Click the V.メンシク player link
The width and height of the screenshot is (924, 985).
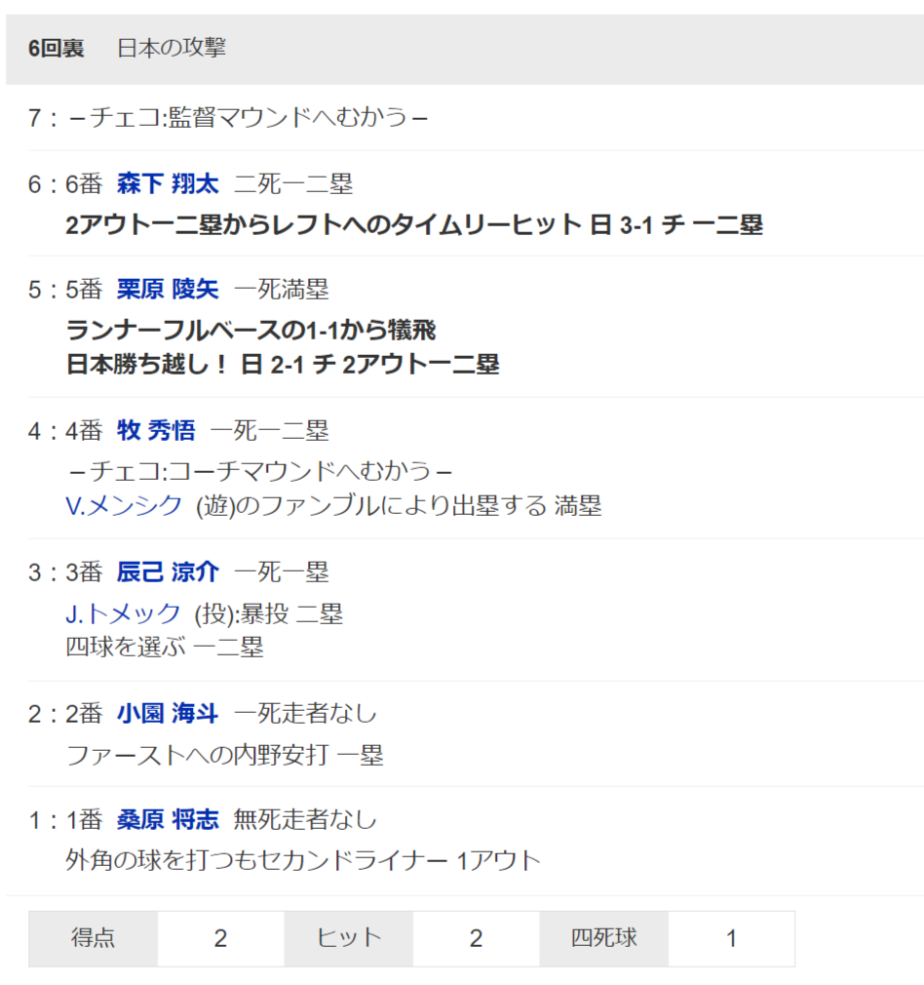pos(124,506)
